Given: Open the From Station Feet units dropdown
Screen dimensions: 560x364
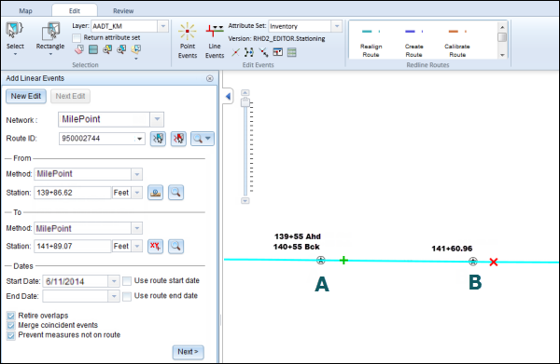Looking at the screenshot, I should click(137, 193).
